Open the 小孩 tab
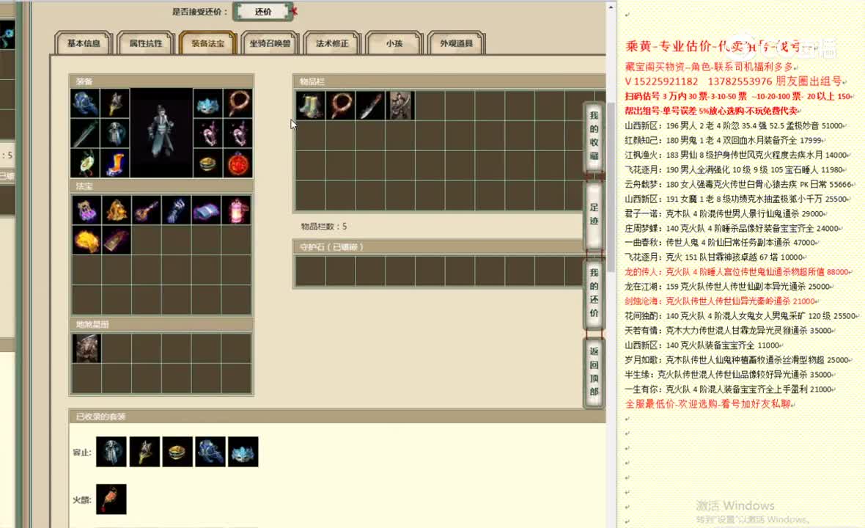 coord(394,43)
